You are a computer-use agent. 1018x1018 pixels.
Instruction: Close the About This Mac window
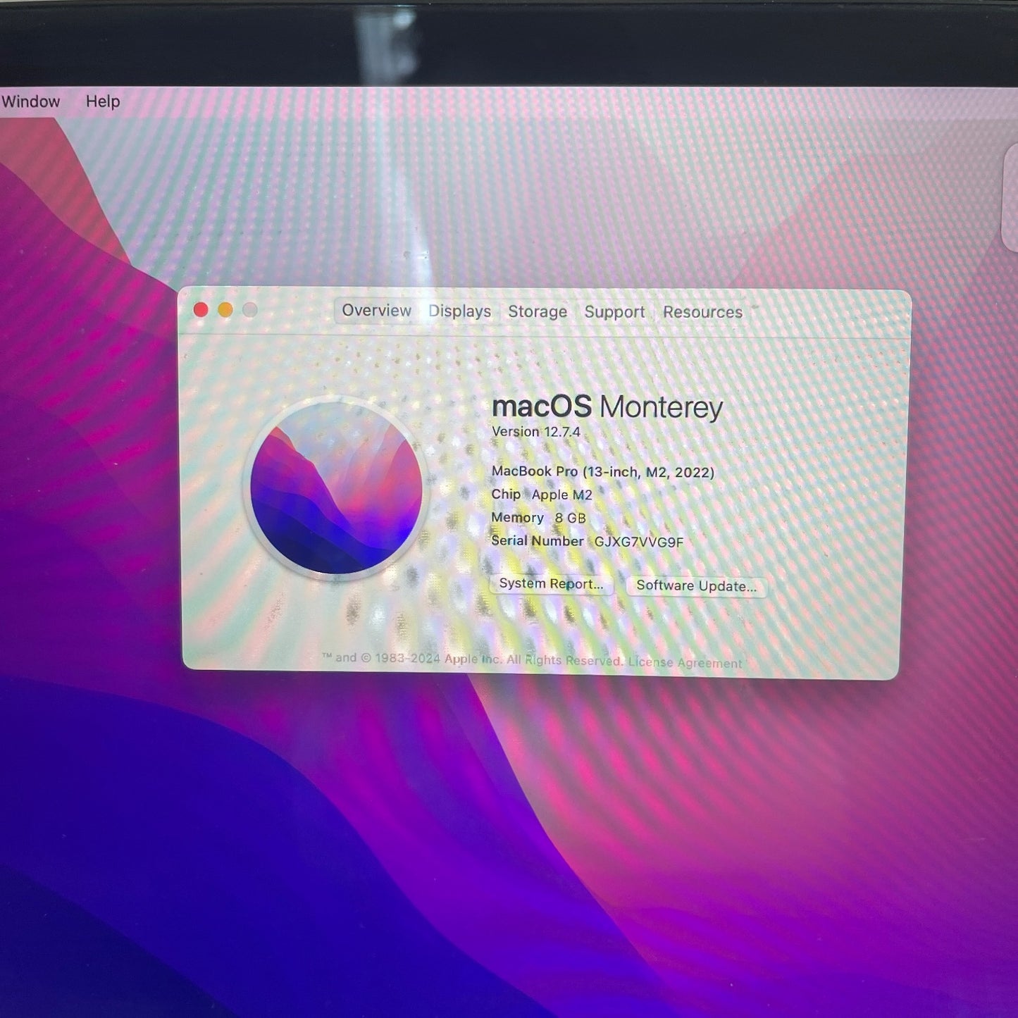[201, 310]
